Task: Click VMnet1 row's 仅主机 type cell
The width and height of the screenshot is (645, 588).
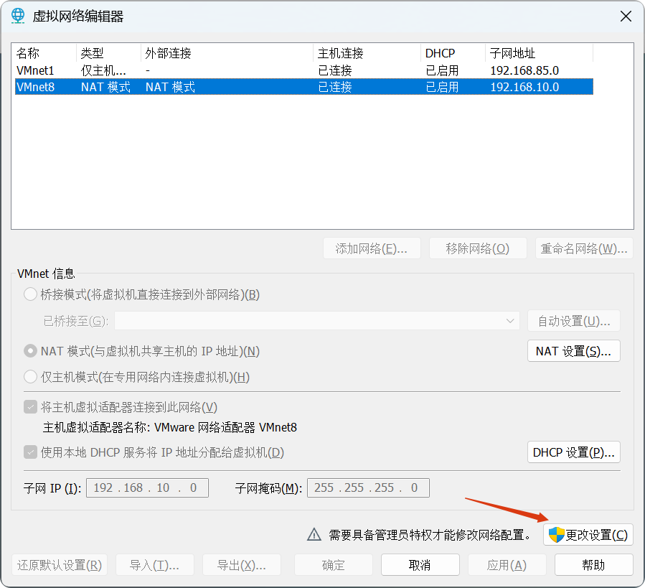Action: click(x=103, y=70)
